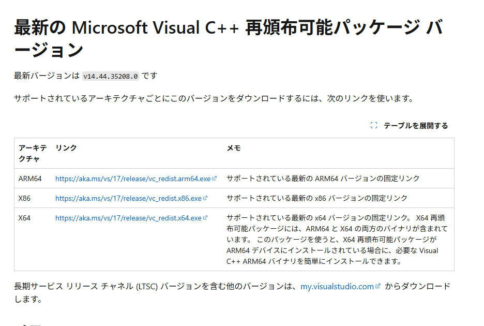The image size is (484, 326).
Task: Open the ARM64 vc_redist.arm64.exe download link
Action: click(136, 179)
